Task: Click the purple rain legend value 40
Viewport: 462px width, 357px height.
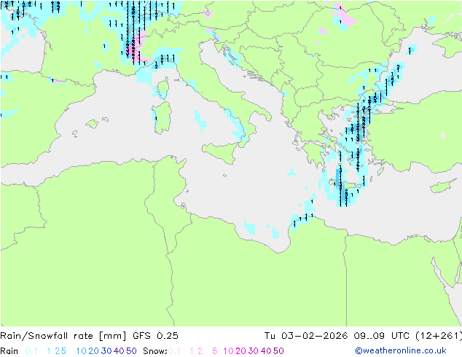Action: point(119,351)
